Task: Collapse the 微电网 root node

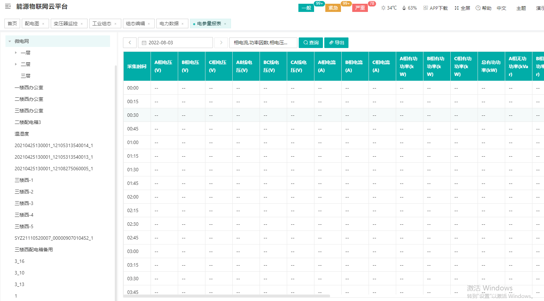Action: [10, 41]
